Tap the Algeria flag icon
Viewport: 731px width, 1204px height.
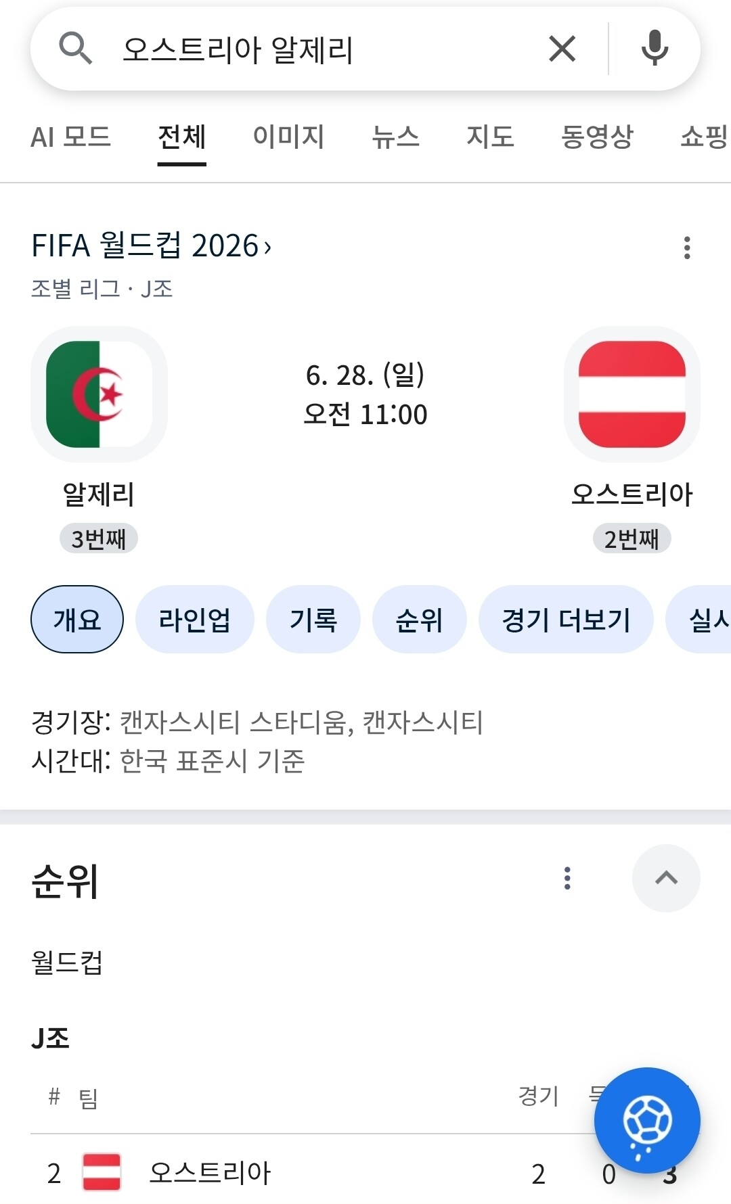(99, 394)
